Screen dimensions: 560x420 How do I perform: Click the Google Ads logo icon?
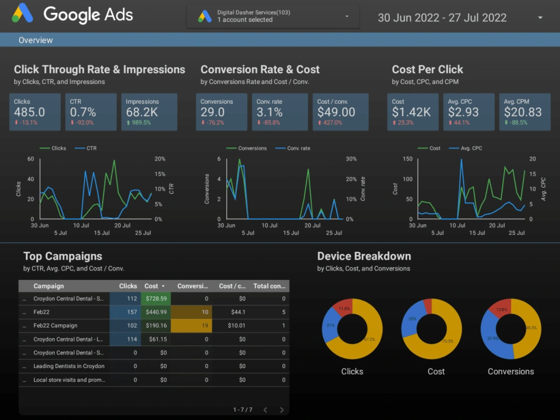pos(22,13)
